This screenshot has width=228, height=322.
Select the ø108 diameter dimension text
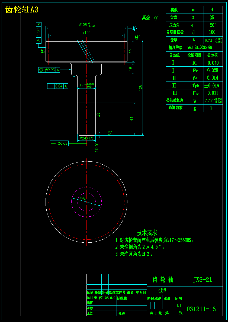tap(87, 25)
